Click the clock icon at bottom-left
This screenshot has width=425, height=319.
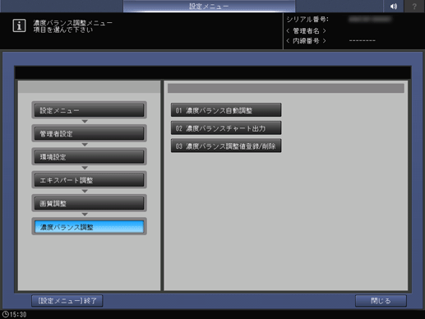click(x=5, y=314)
